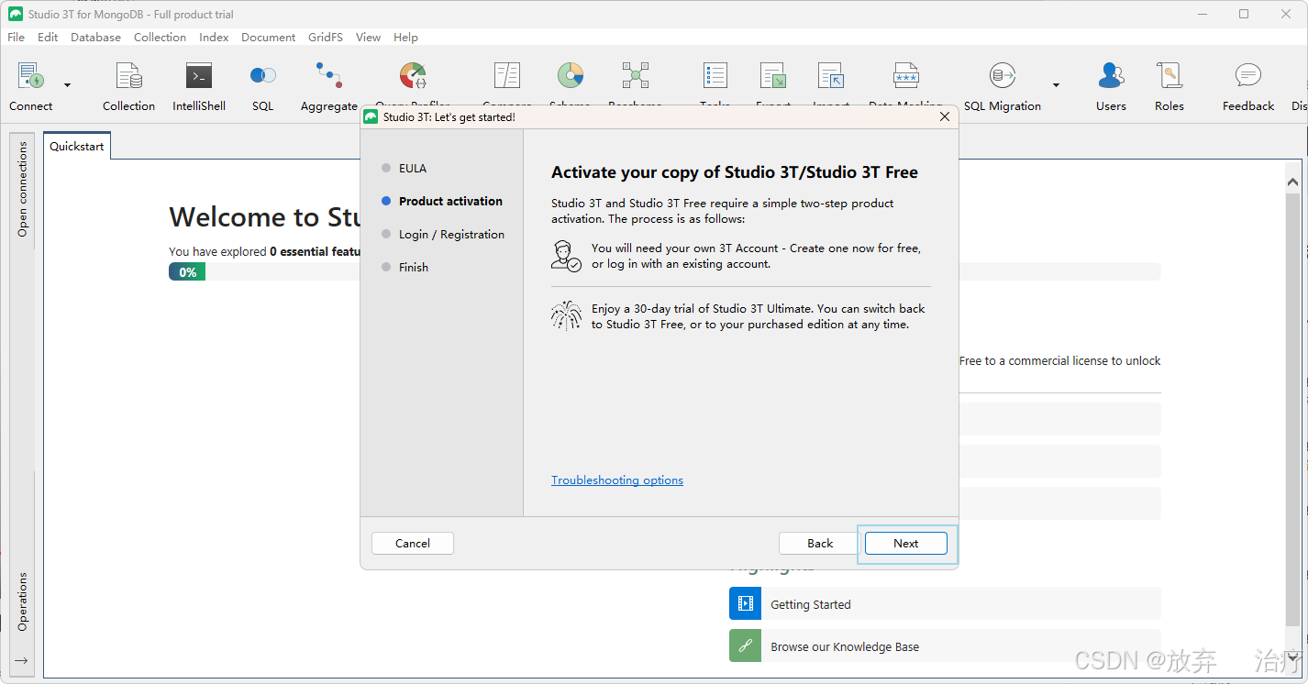
Task: Click the Studio 3T dialog logo icon
Action: tap(371, 117)
